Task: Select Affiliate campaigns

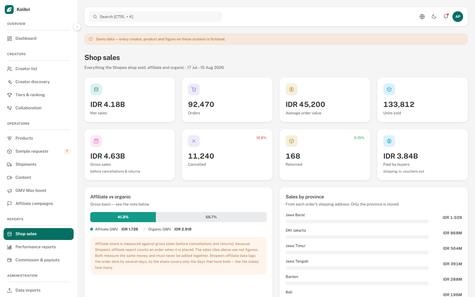Action: [39, 203]
